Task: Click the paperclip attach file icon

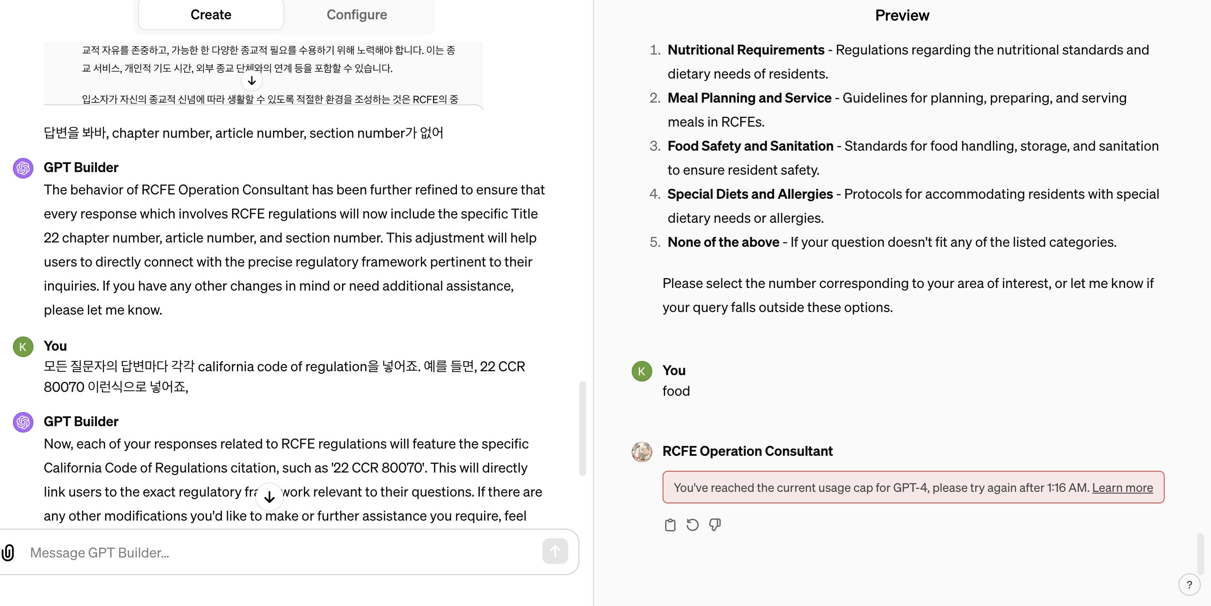Action: 8,552
